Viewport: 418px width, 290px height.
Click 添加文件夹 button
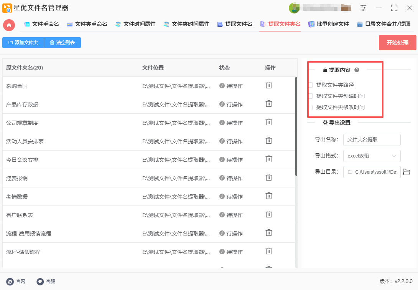(23, 43)
